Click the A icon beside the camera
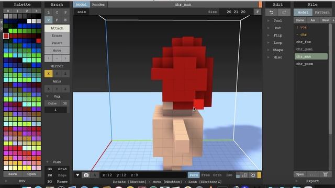The height and width of the screenshot is (188, 335). tap(95, 175)
